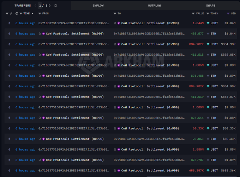Viewport: 240px width, 177px height.
Task: Open 0x71DB recipient address in 411.515 ETH row
Action: pyautogui.click(x=149, y=55)
